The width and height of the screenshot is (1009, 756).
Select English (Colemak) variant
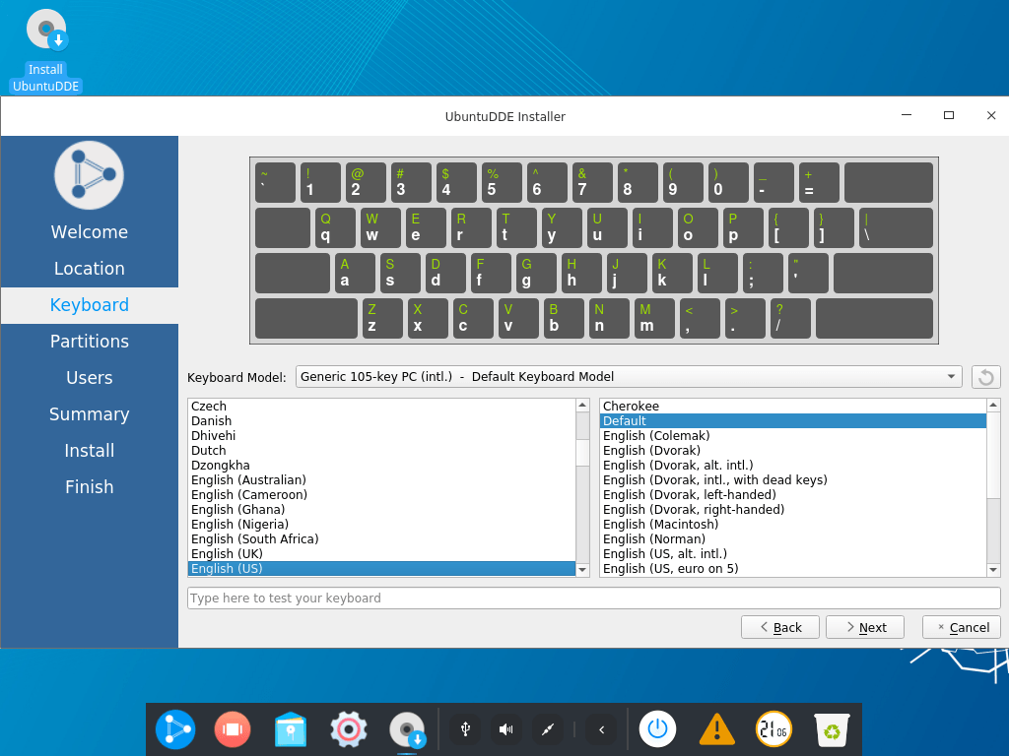[793, 436]
